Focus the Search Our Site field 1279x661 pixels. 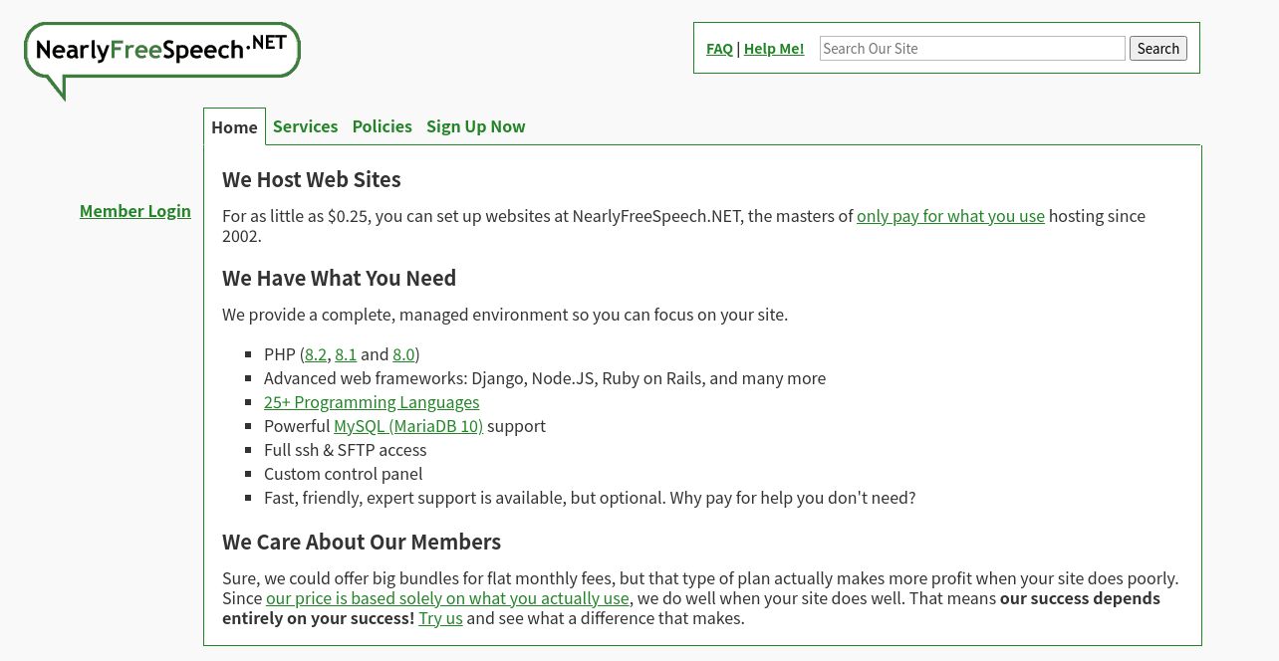click(x=972, y=49)
